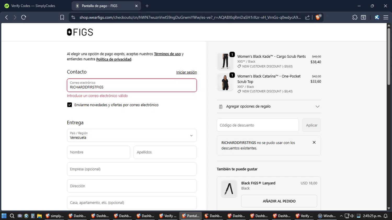Switch to Verify Codes SimplyCodes tab
392x220 pixels.
[x=33, y=6]
